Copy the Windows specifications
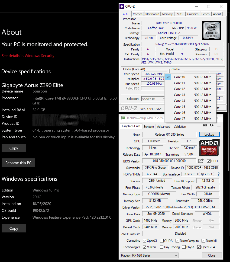Screen dimensions: 230x262 click(x=14, y=228)
